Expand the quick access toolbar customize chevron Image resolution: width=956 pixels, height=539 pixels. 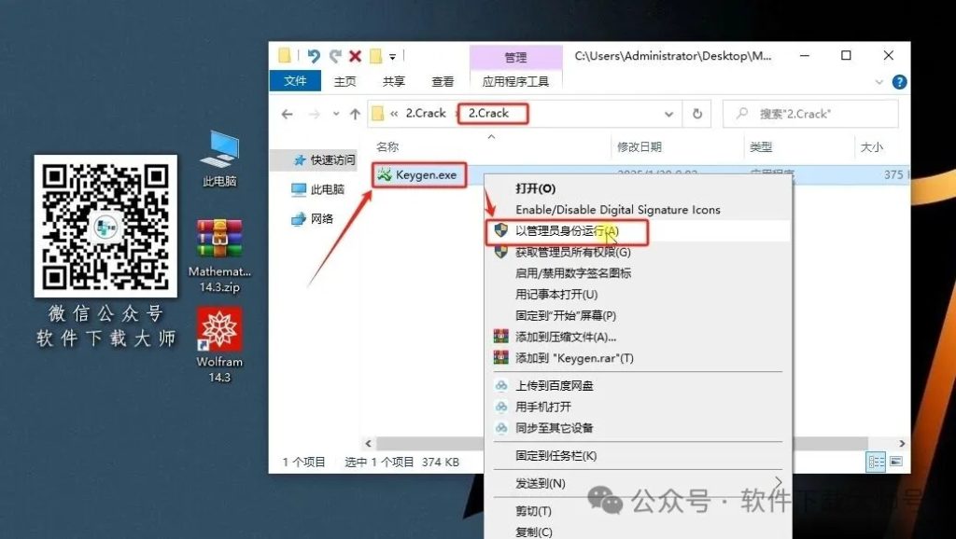[x=391, y=56]
